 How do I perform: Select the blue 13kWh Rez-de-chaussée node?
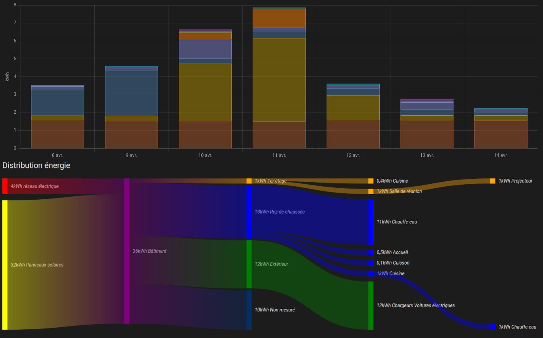[x=249, y=212]
